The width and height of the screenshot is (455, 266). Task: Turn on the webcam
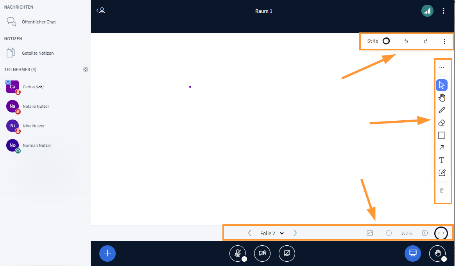(x=262, y=253)
